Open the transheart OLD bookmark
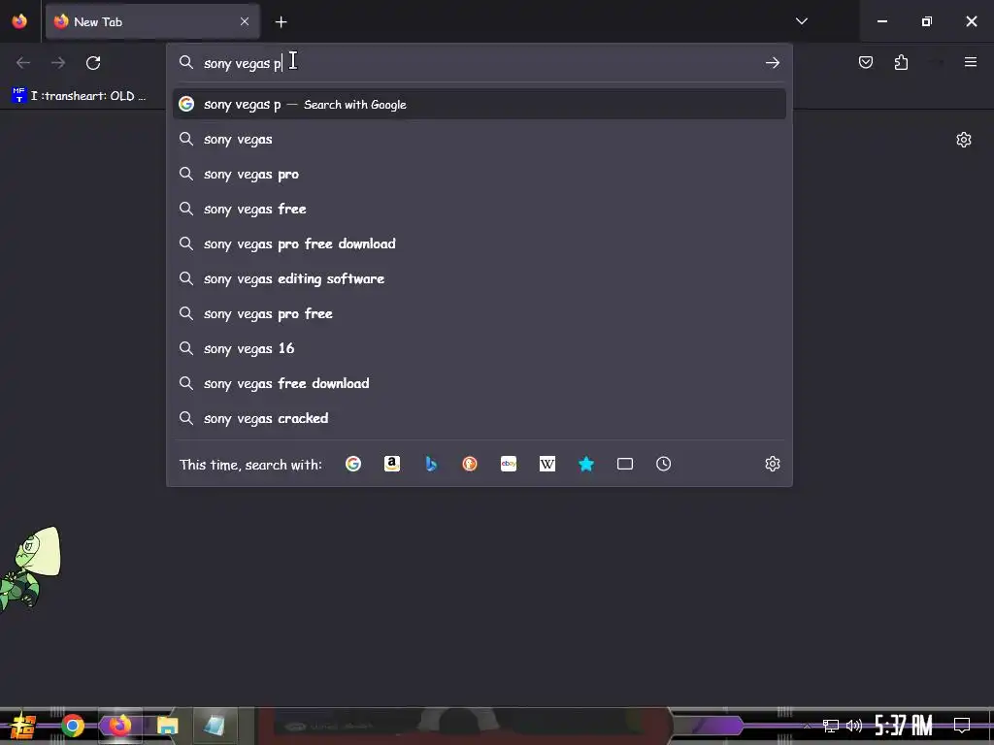The height and width of the screenshot is (745, 994). click(79, 96)
